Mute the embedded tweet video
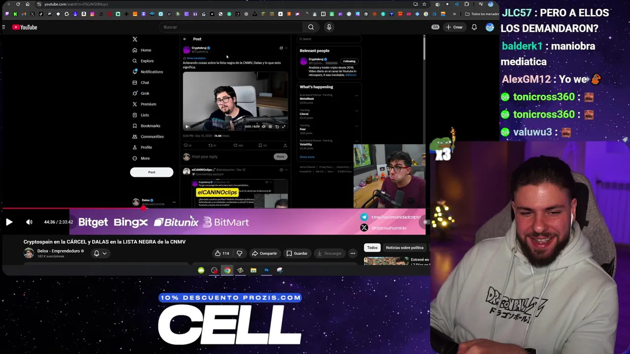 click(x=263, y=126)
